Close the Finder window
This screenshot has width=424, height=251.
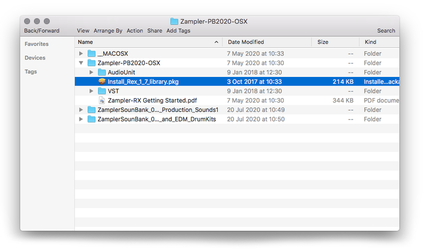[x=27, y=21]
